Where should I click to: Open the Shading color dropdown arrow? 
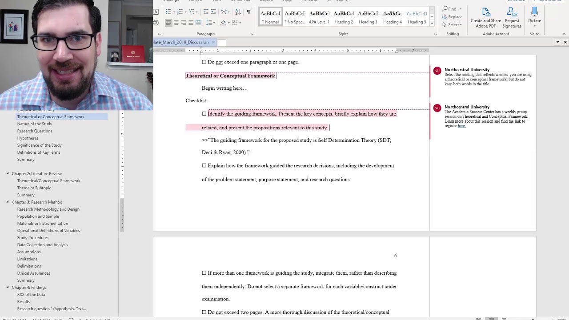(x=228, y=23)
